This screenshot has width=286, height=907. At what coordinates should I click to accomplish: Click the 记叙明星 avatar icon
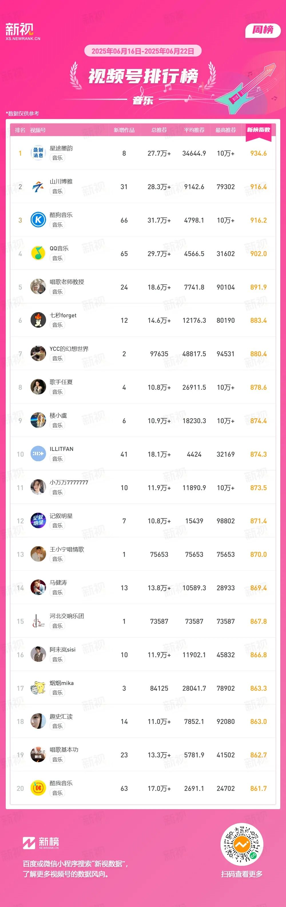(x=38, y=520)
